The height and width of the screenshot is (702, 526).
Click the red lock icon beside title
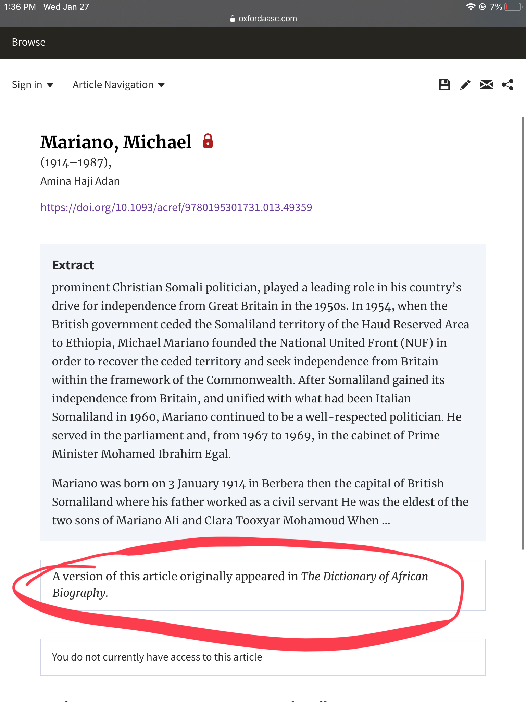[x=208, y=141]
